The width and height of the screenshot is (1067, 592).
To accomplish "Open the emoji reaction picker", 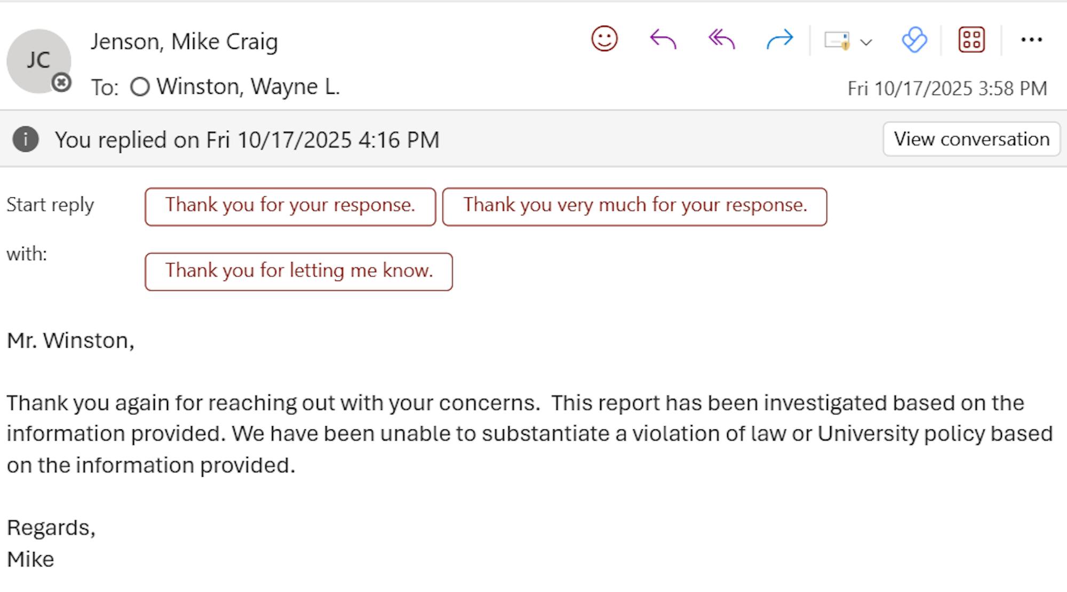I will (x=604, y=39).
